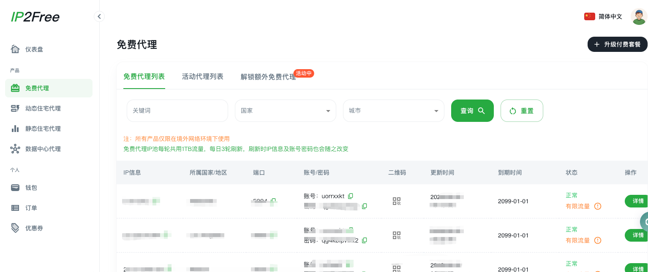This screenshot has height=272, width=648.
Task: Click the 升级付费套餐 upgrade button
Action: coord(617,44)
